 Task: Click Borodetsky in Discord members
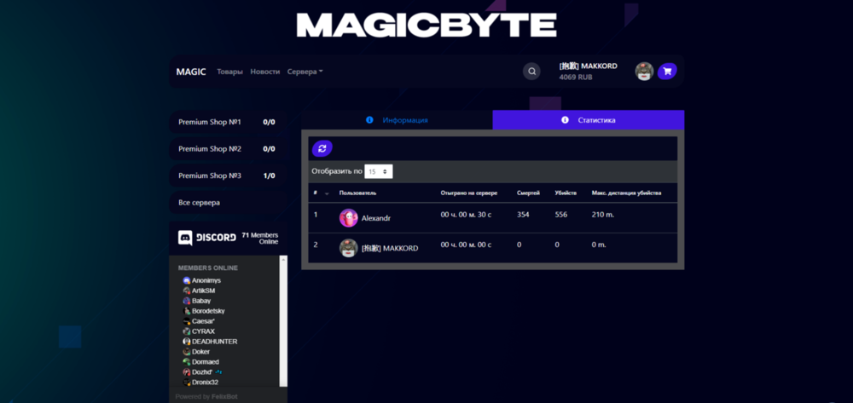208,311
